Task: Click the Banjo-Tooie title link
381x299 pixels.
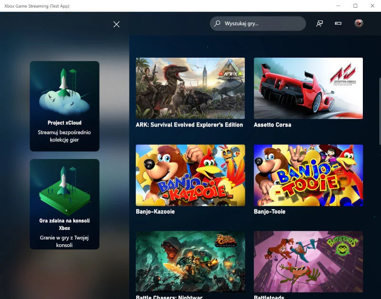Action: [270, 211]
